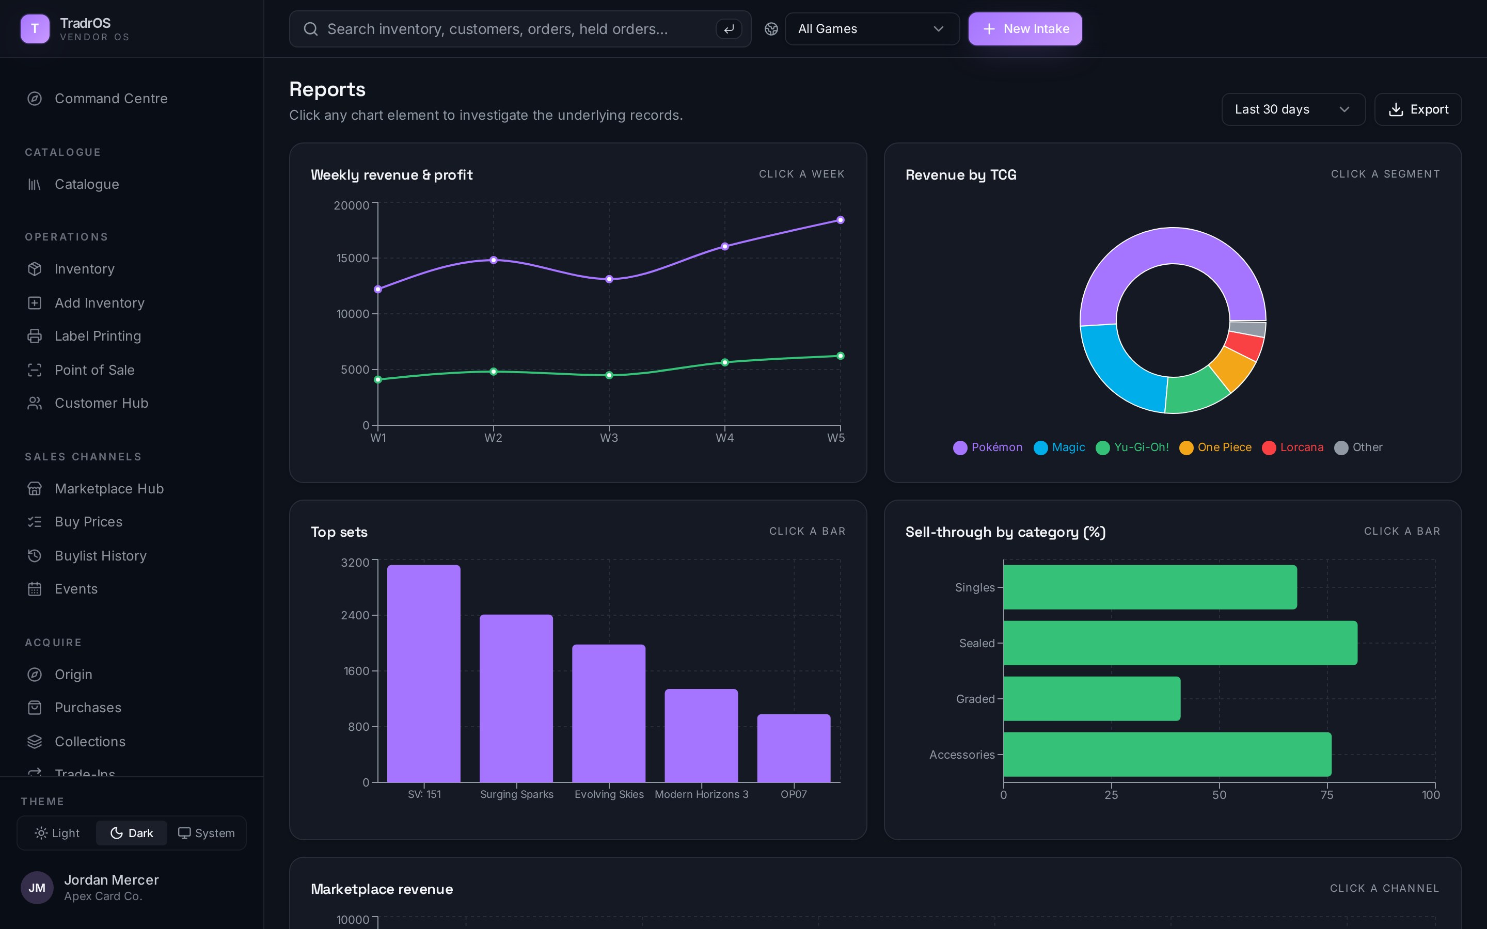Click the Inventory box icon
This screenshot has height=929, width=1487.
(35, 269)
